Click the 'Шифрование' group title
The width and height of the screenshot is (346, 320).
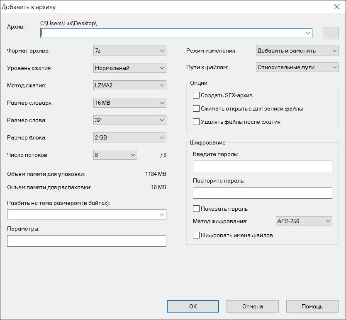pos(208,142)
